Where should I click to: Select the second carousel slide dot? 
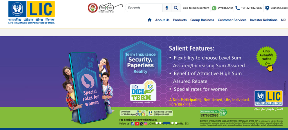160,123
